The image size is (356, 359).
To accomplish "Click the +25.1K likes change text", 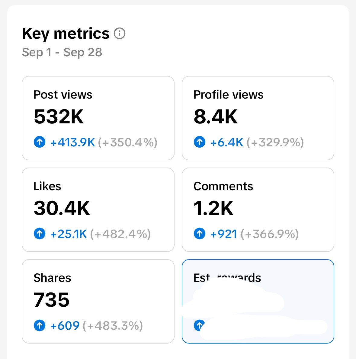I will point(69,234).
